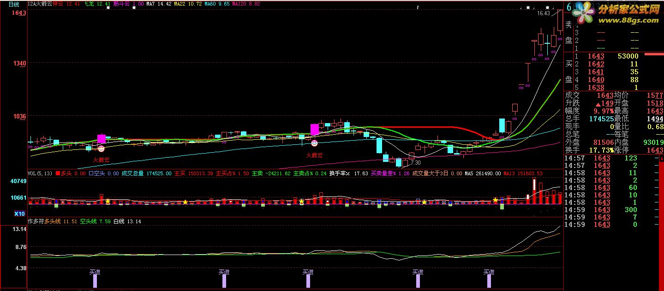Click the 1036 price axis label
664x291 pixels.
[x=19, y=117]
